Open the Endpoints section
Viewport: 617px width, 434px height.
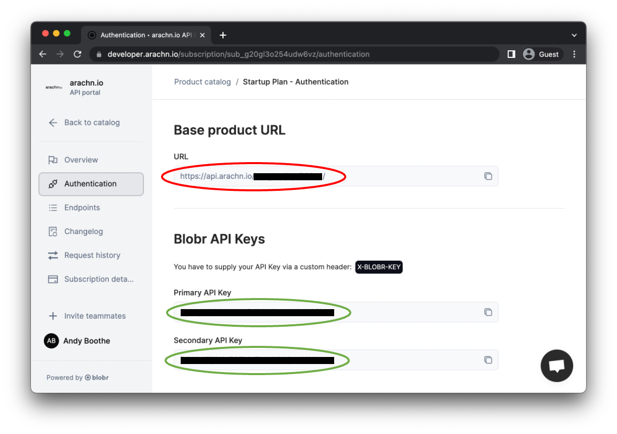(82, 207)
